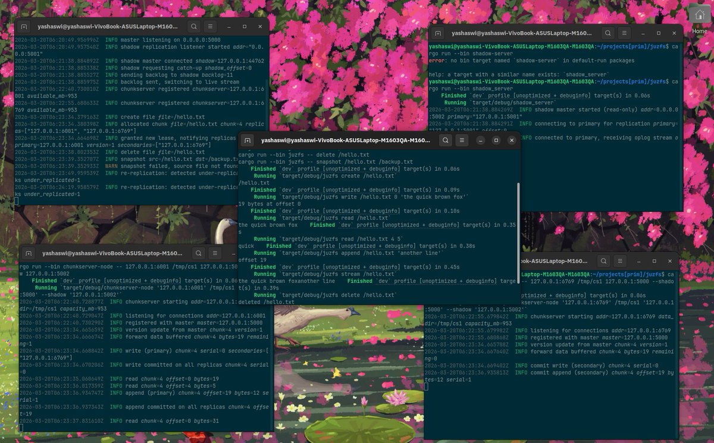Click search icon in center juzfs terminal
The height and width of the screenshot is (443, 714).
pyautogui.click(x=445, y=140)
